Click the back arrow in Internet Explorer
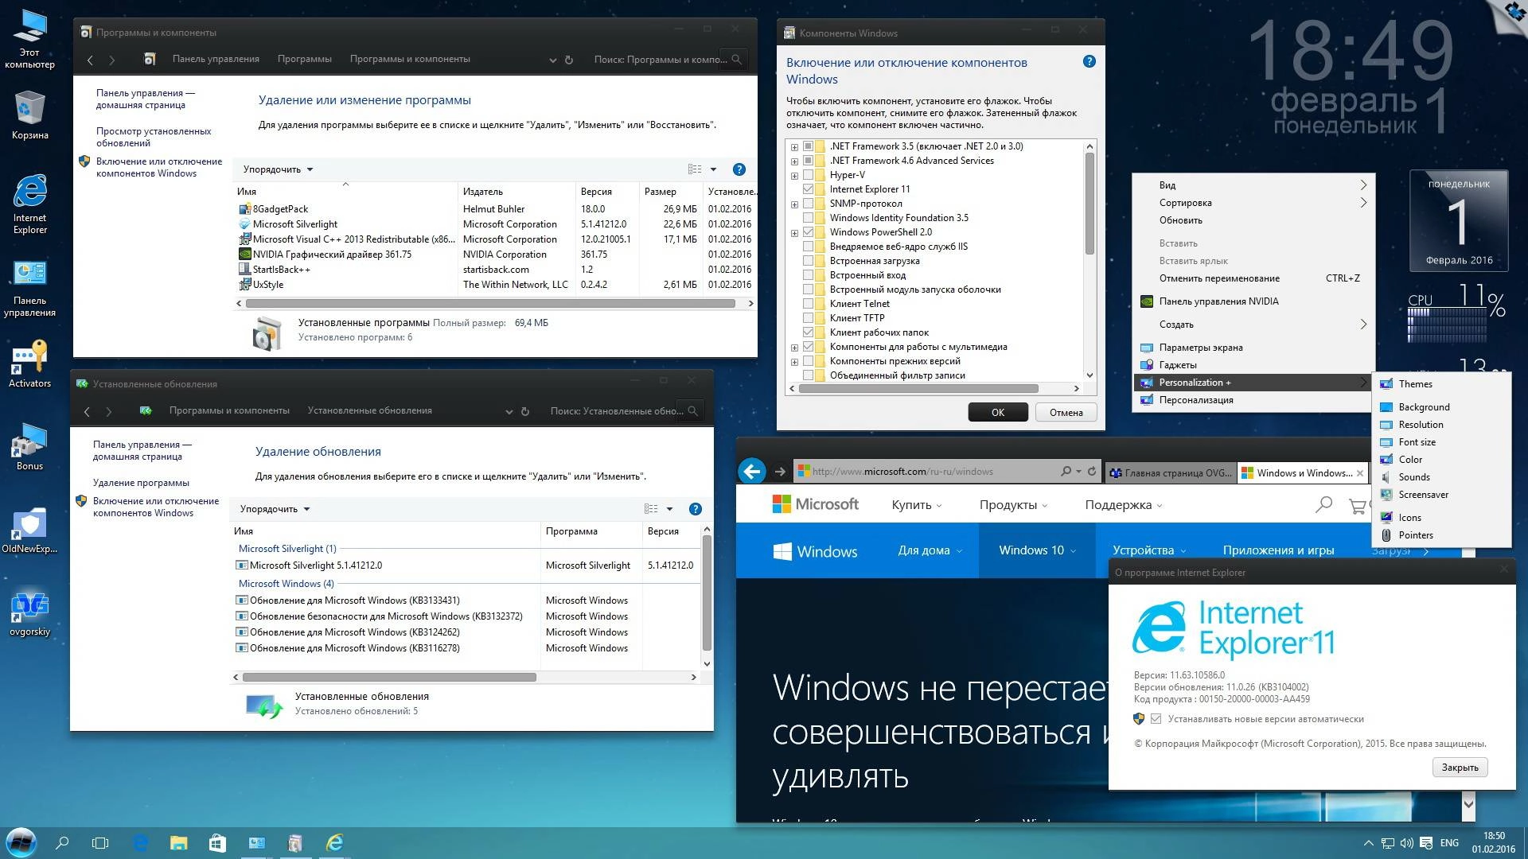This screenshot has height=859, width=1528. [x=751, y=472]
